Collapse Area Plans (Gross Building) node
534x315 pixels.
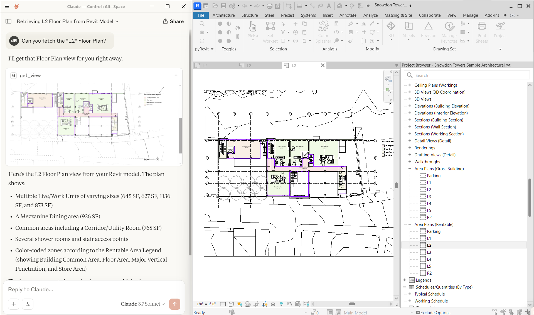coord(410,169)
